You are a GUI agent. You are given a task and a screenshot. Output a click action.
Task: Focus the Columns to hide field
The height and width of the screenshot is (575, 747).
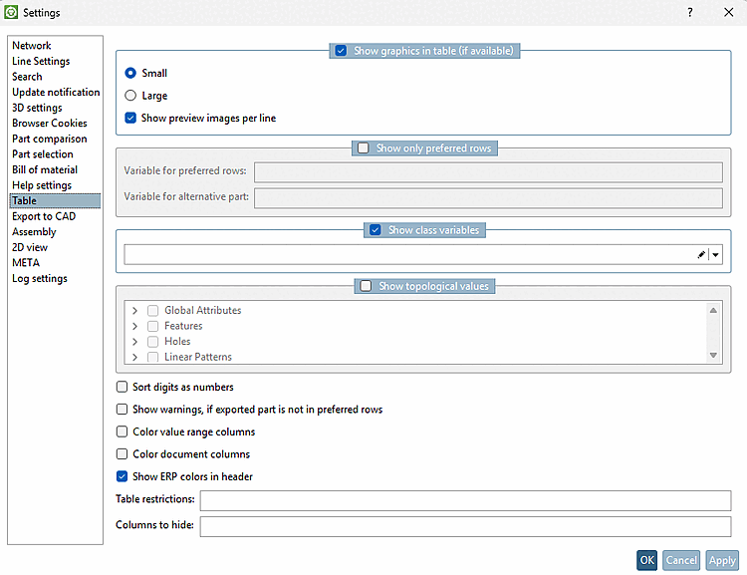coord(465,526)
